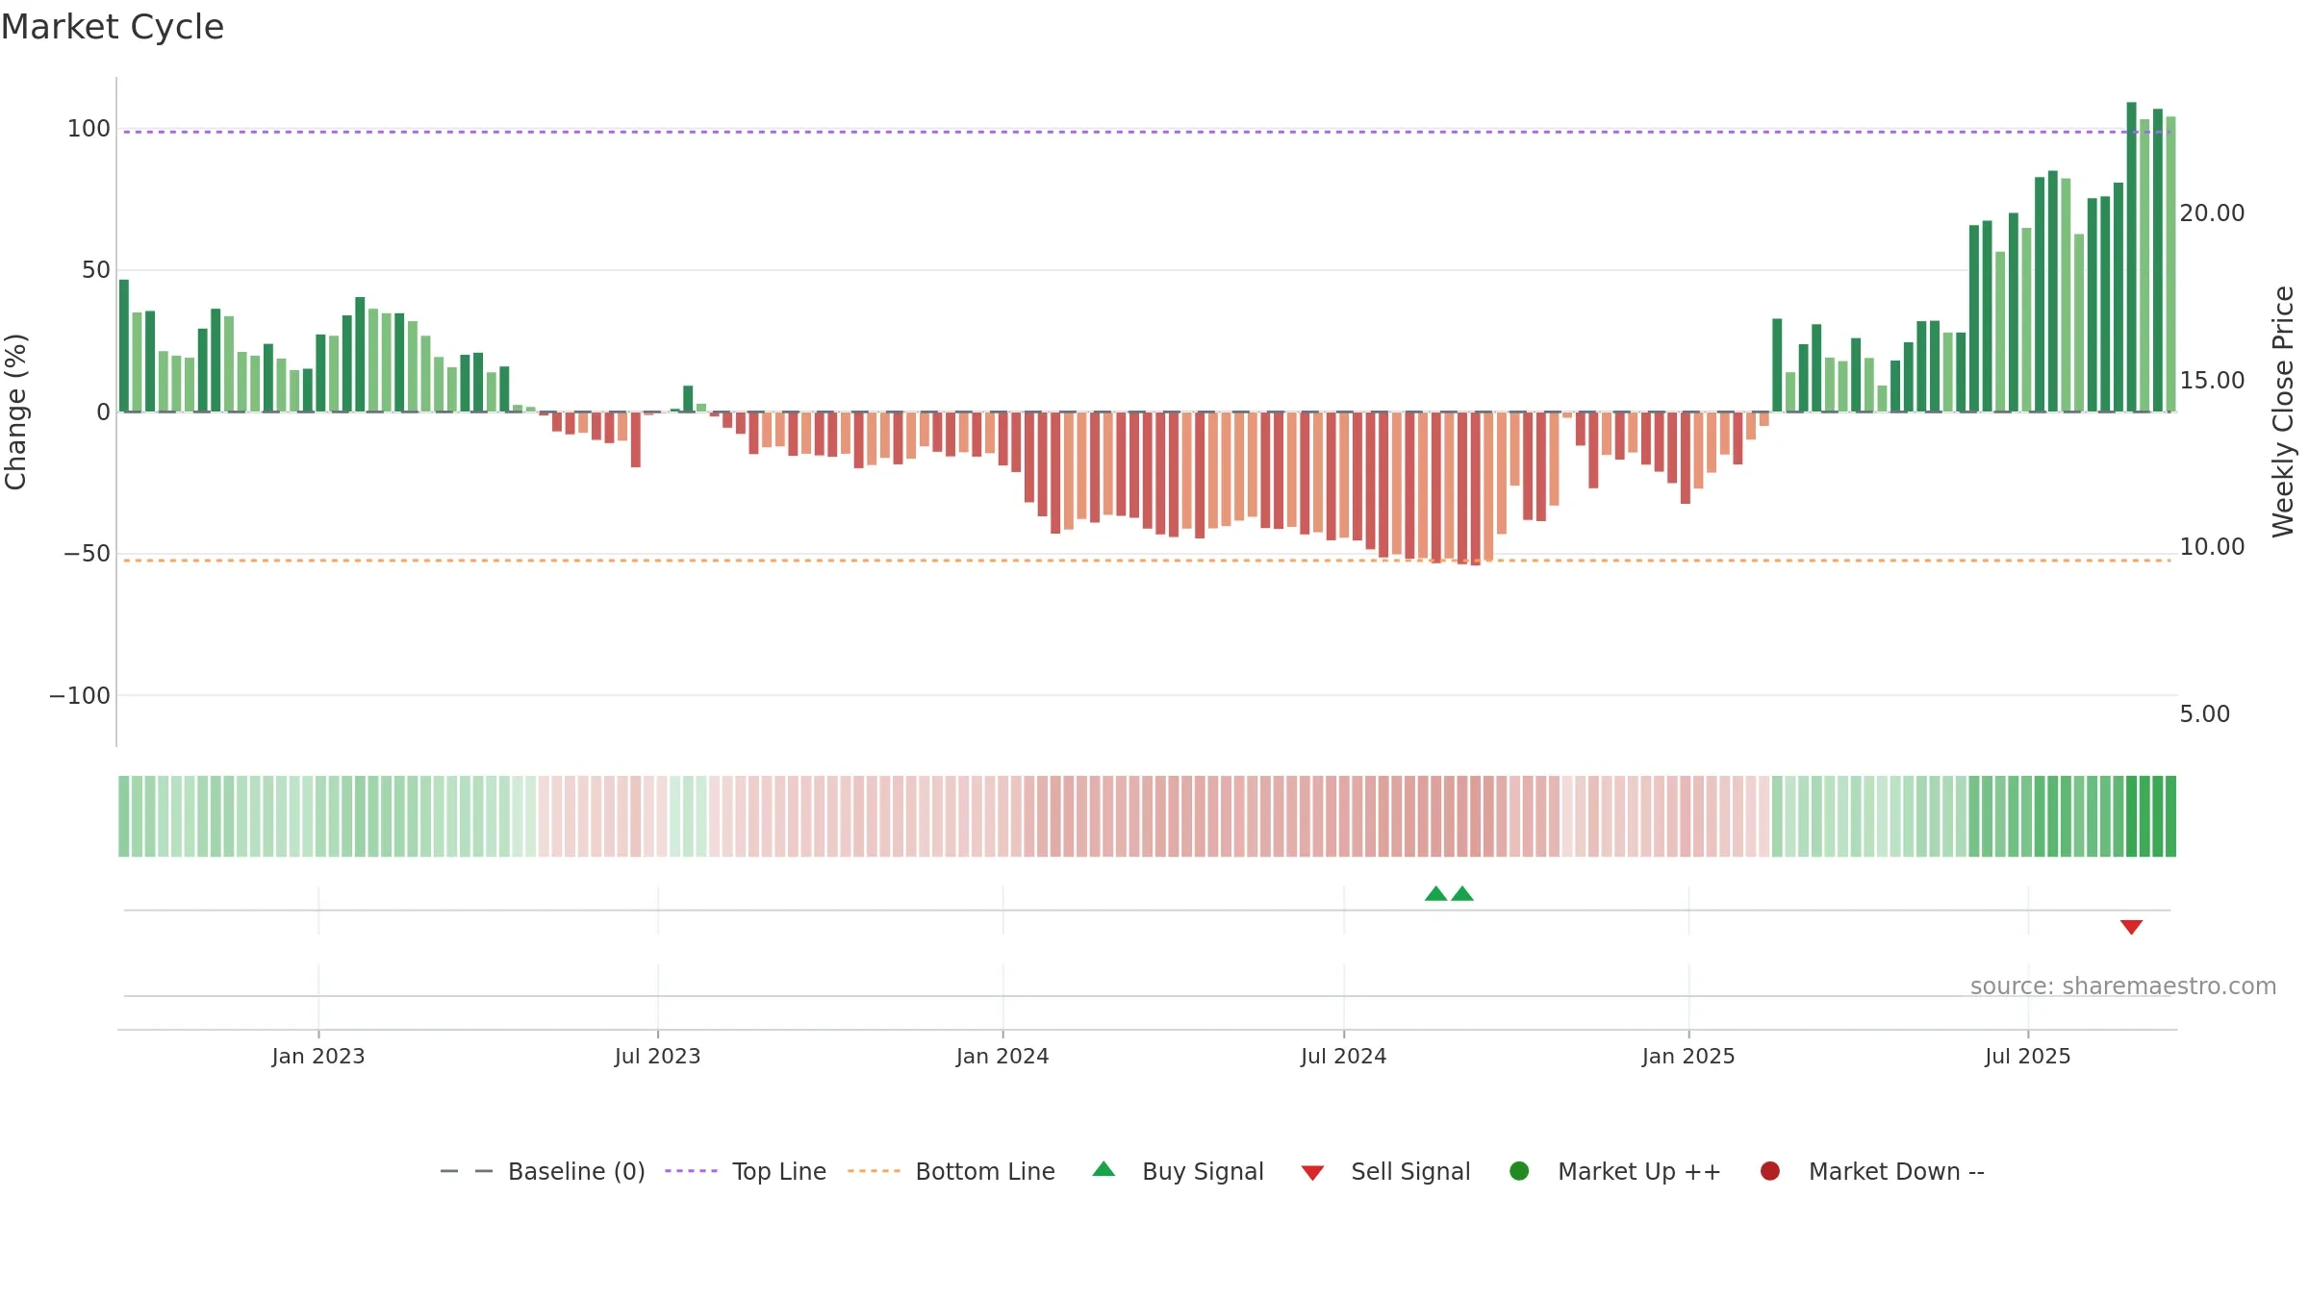Viewport: 2309px width, 1298px height.
Task: Toggle the Buy Signal legend entry
Action: coord(1178,1171)
